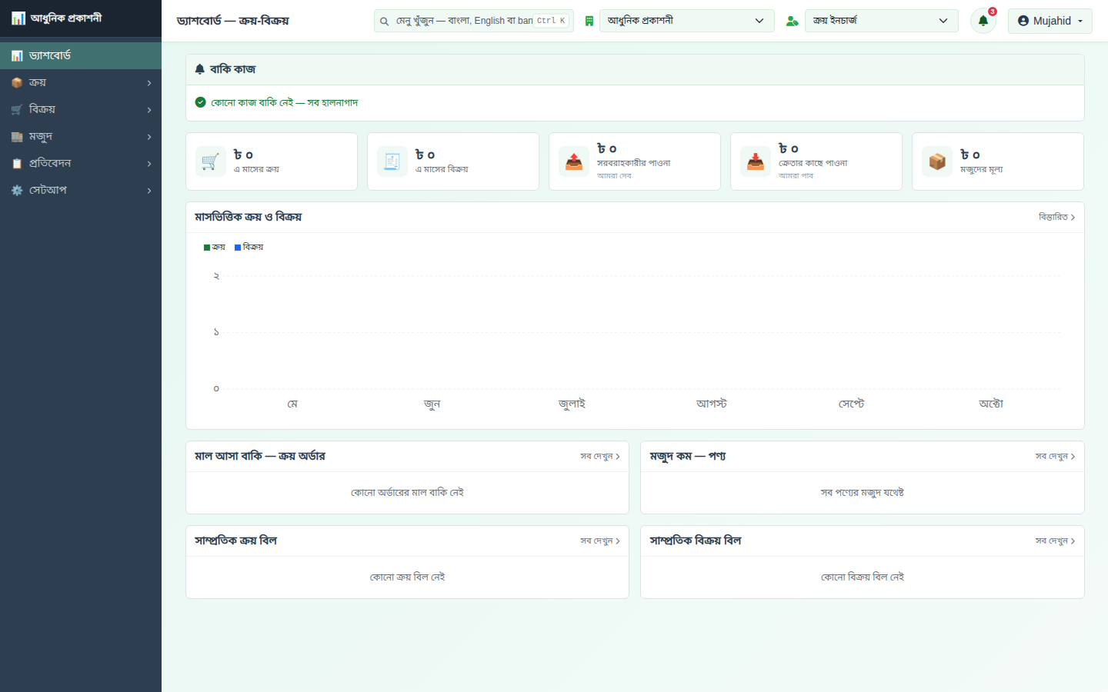The width and height of the screenshot is (1108, 692).
Task: Click the outbox icon on সরবরাহকারীর পাওনা card
Action: point(573,161)
